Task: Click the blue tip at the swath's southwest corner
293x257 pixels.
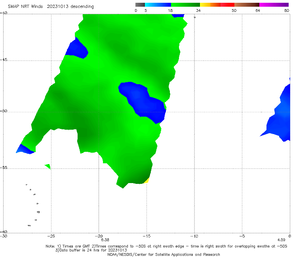Action: (24, 149)
